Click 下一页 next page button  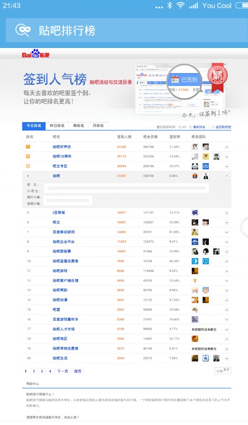coord(62,372)
